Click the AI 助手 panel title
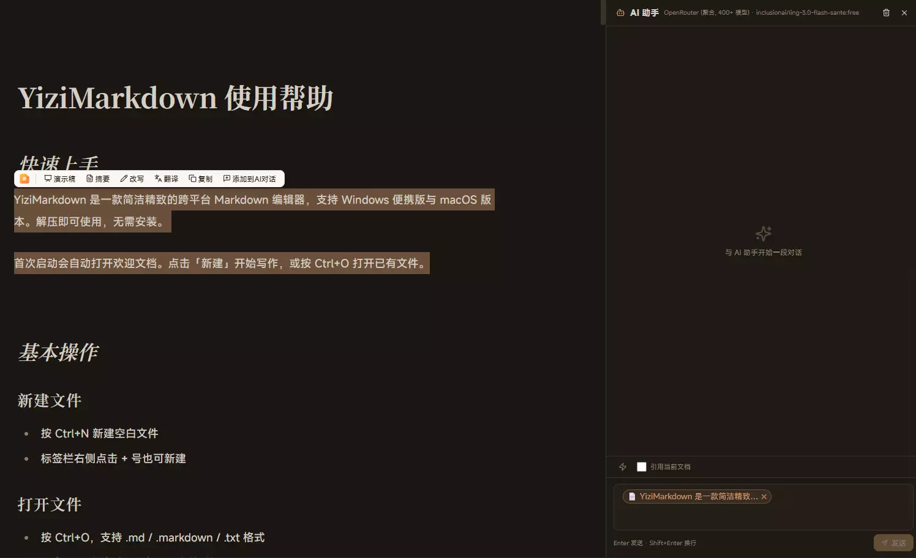The width and height of the screenshot is (916, 558). [x=645, y=12]
